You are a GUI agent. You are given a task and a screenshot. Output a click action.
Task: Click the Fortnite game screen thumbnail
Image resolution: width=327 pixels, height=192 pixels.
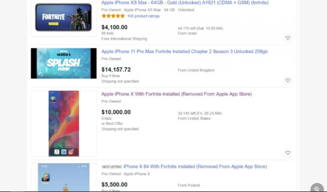pyautogui.click(x=64, y=17)
